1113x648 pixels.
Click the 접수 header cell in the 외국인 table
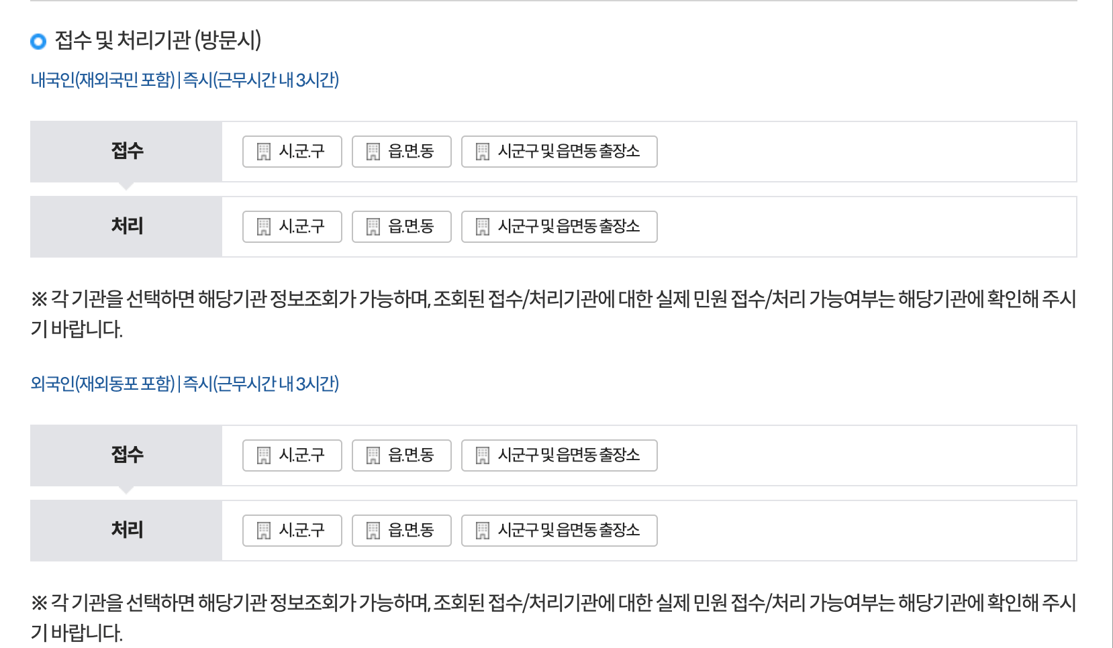[x=126, y=455]
